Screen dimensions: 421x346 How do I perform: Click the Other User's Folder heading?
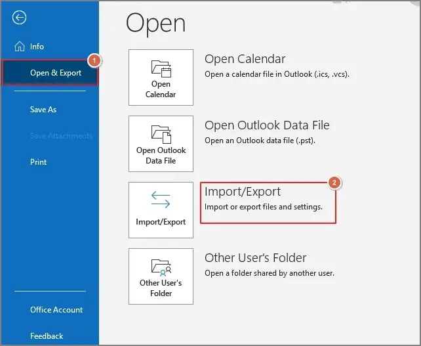(255, 258)
